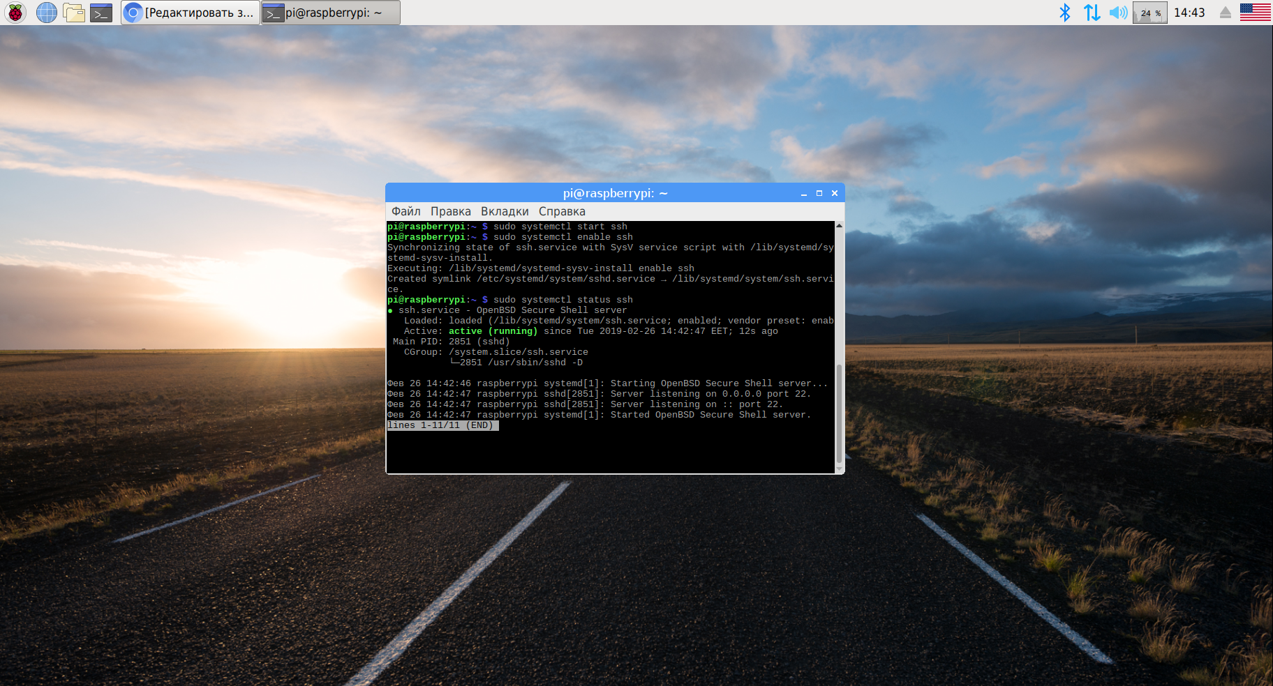This screenshot has width=1273, height=686.
Task: Open the Вкладки menu
Action: (505, 211)
